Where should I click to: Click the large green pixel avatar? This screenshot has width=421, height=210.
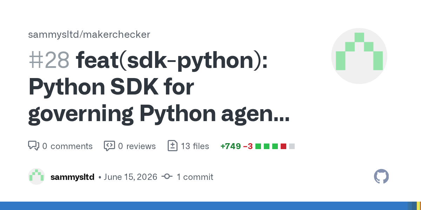359,56
